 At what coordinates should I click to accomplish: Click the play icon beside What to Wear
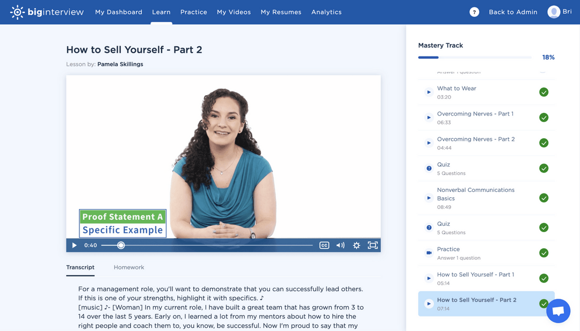tap(428, 92)
